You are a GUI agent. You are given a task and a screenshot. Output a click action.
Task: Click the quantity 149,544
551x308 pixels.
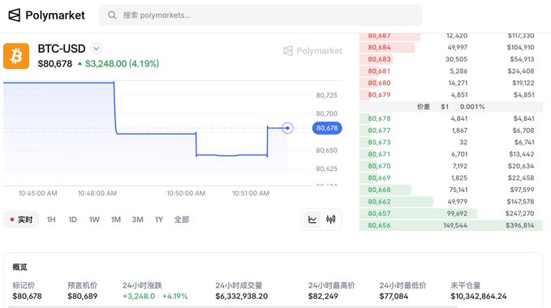pyautogui.click(x=455, y=225)
